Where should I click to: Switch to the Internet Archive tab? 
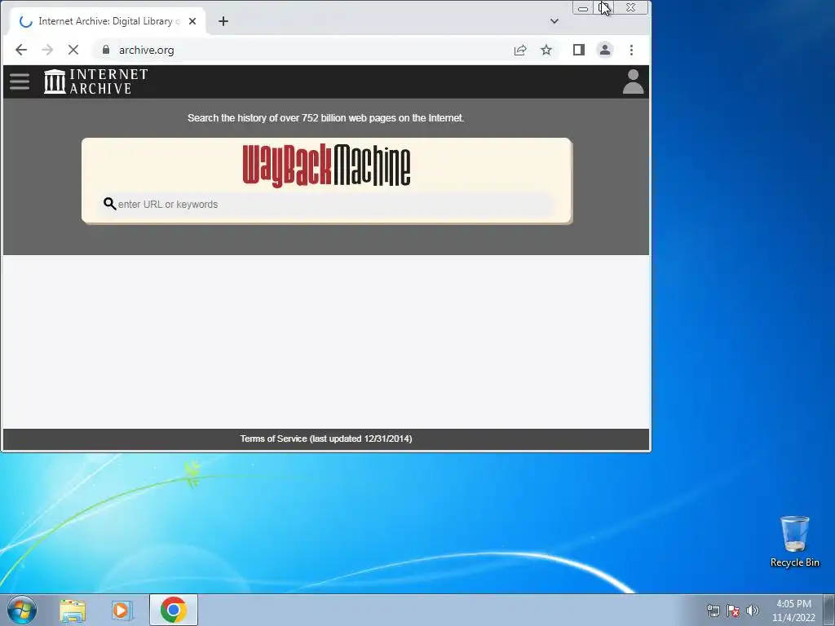[107, 21]
